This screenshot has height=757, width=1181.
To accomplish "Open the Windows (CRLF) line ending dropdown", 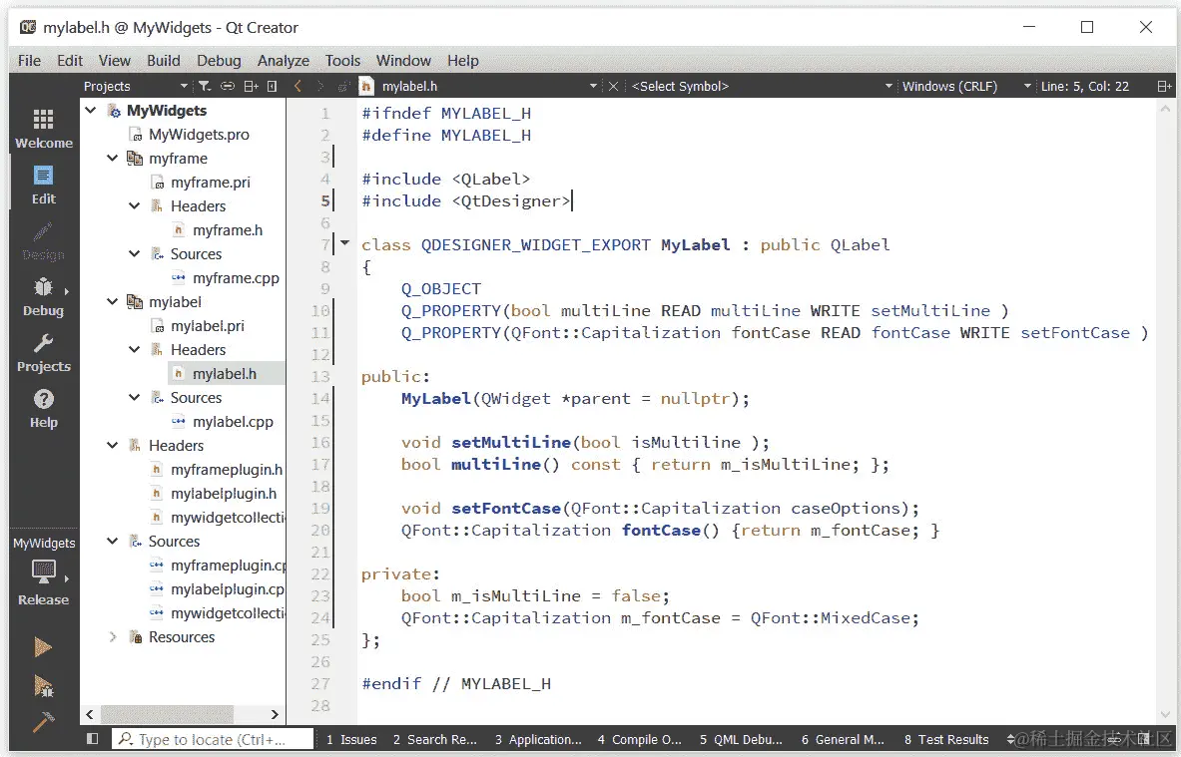I will [x=966, y=86].
